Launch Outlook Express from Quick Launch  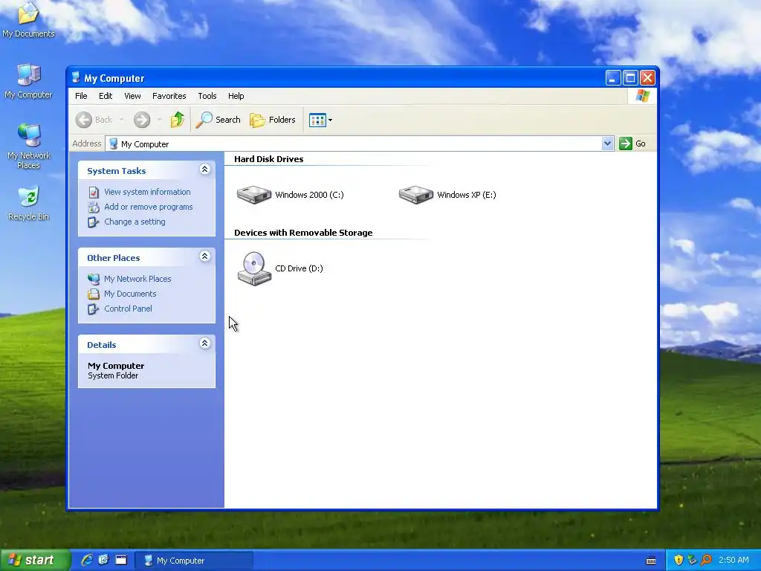pos(104,561)
